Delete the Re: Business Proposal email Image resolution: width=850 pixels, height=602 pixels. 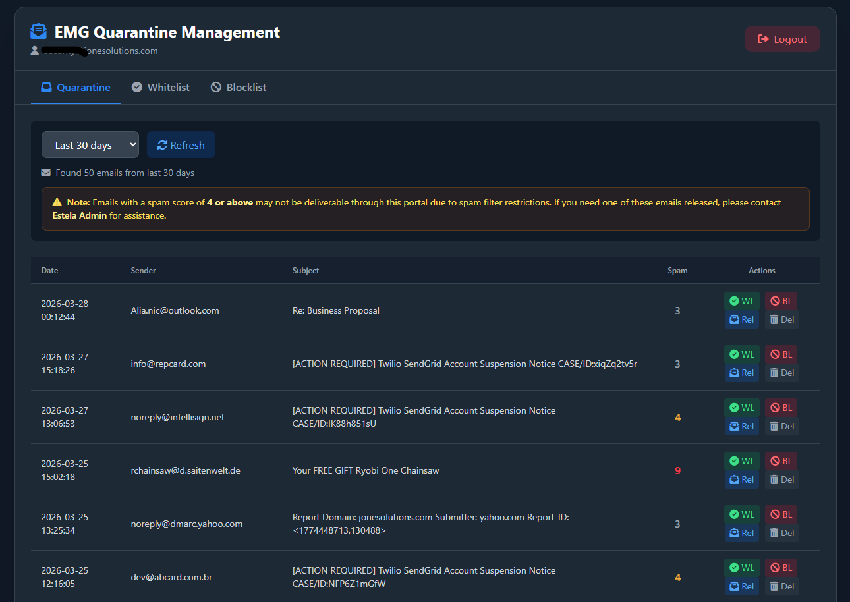point(781,319)
